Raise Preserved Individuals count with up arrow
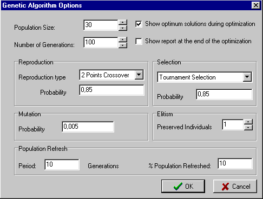263x199 pixels. tap(248, 122)
